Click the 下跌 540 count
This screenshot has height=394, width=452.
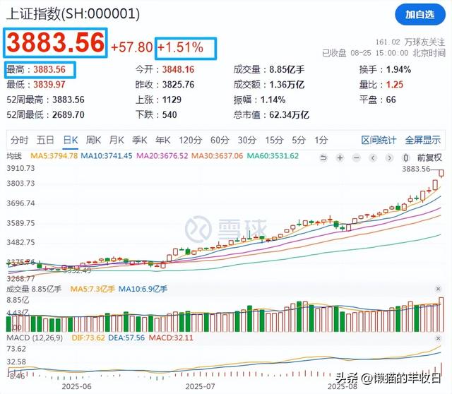pos(156,114)
